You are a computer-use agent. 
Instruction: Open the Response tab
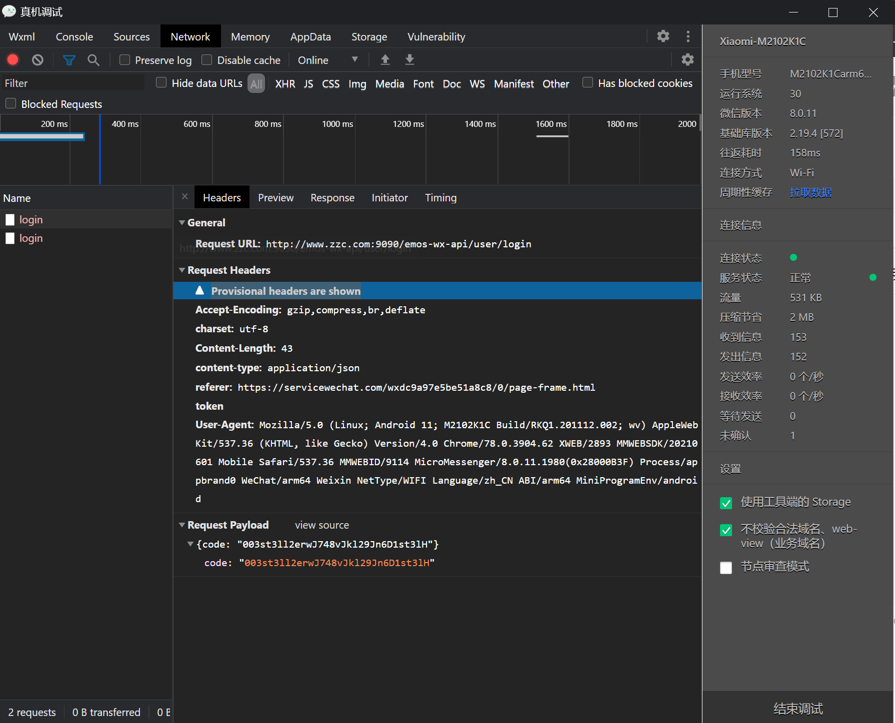pyautogui.click(x=332, y=198)
